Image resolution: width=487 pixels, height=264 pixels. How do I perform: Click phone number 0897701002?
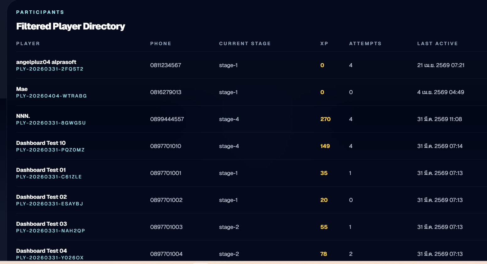pos(166,200)
